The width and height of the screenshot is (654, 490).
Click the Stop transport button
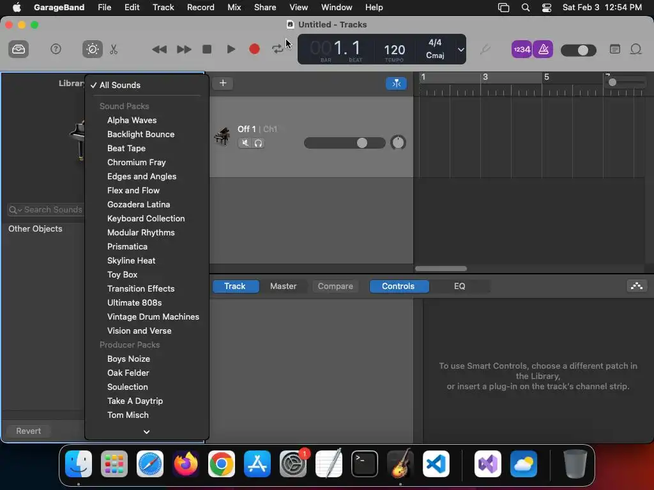(x=207, y=49)
